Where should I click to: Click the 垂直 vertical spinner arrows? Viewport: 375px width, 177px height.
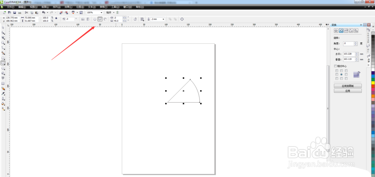[357, 59]
